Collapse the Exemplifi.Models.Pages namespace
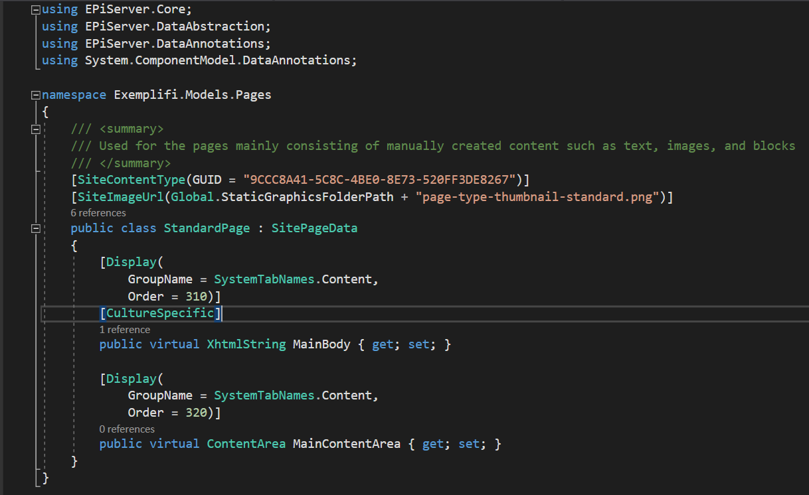Screen dimensions: 809x495 (35, 94)
